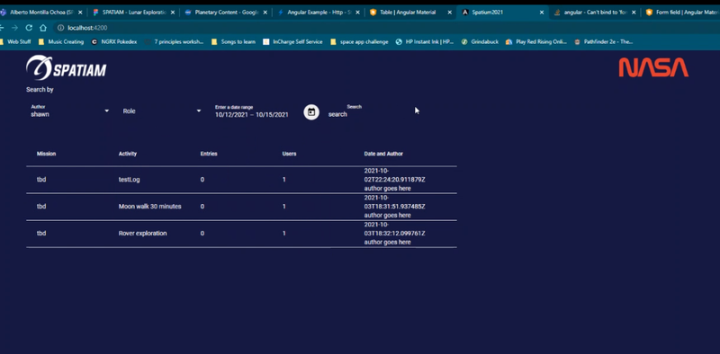Open the Music Creating bookmark folder
The width and height of the screenshot is (720, 354).
(x=61, y=41)
